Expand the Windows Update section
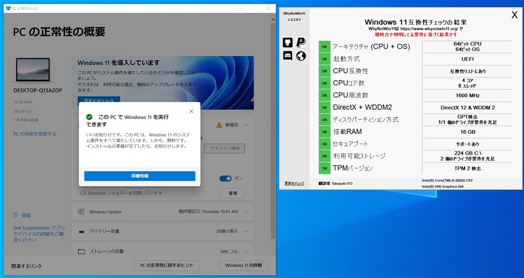 click(x=246, y=212)
